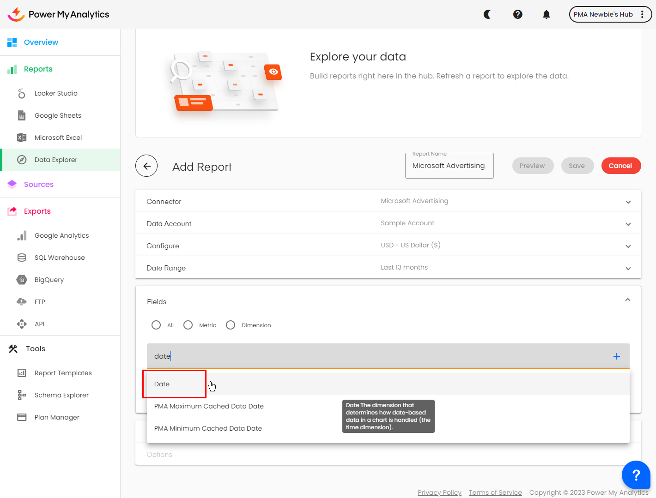Go to Schema Explorer in sidebar
656x498 pixels.
[61, 395]
